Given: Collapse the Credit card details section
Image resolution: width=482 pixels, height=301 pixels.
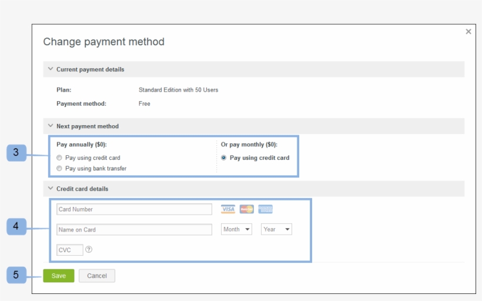Looking at the screenshot, I should pos(51,188).
